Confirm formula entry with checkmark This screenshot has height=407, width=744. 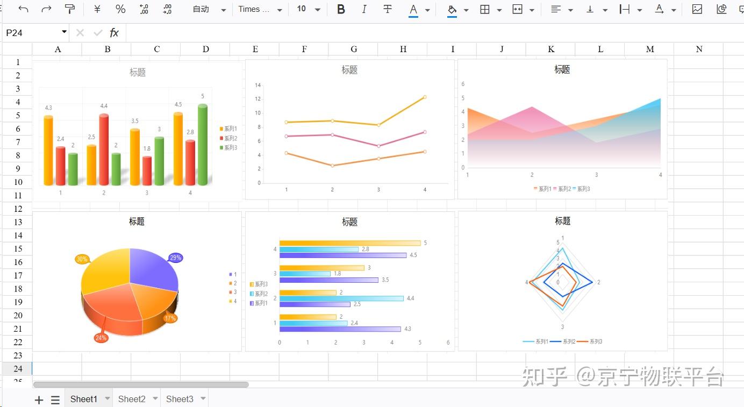tap(97, 33)
